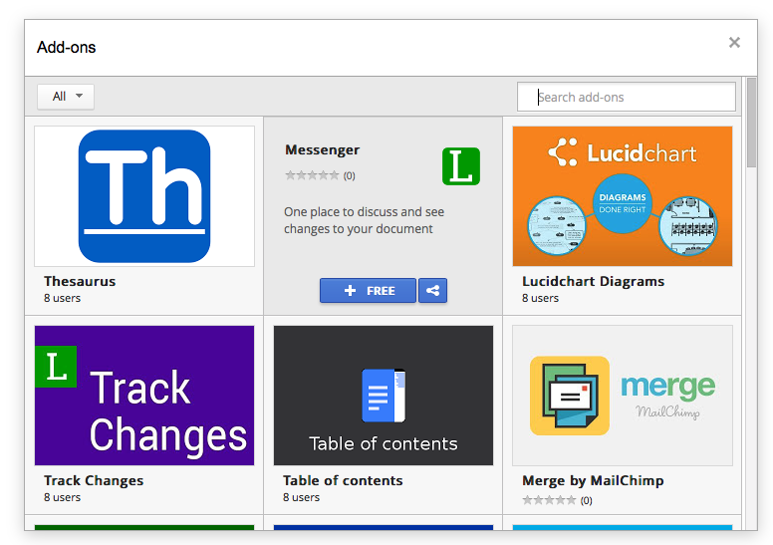Click the Table of contents title
The image size is (773, 545).
343,481
